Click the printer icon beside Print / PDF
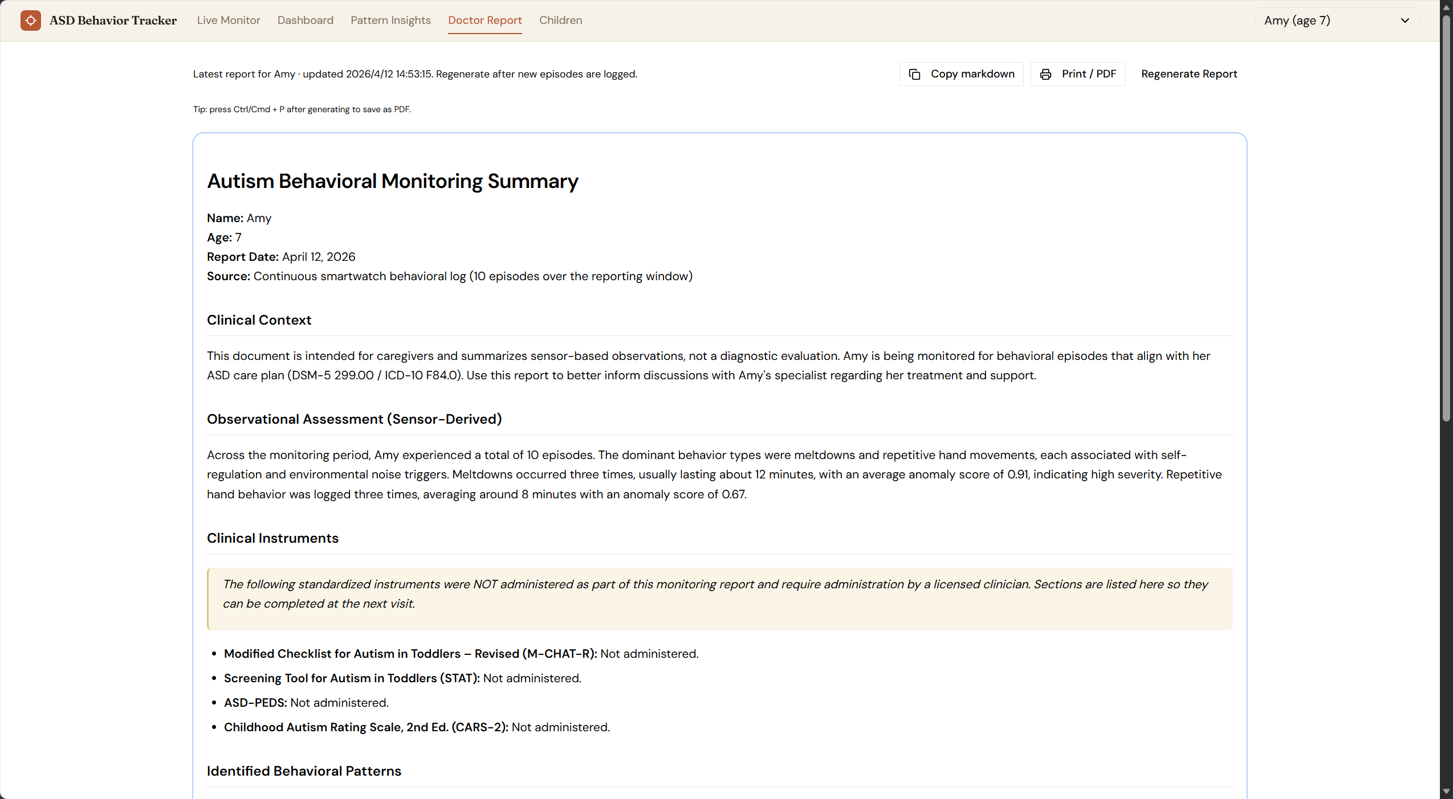 coord(1045,74)
